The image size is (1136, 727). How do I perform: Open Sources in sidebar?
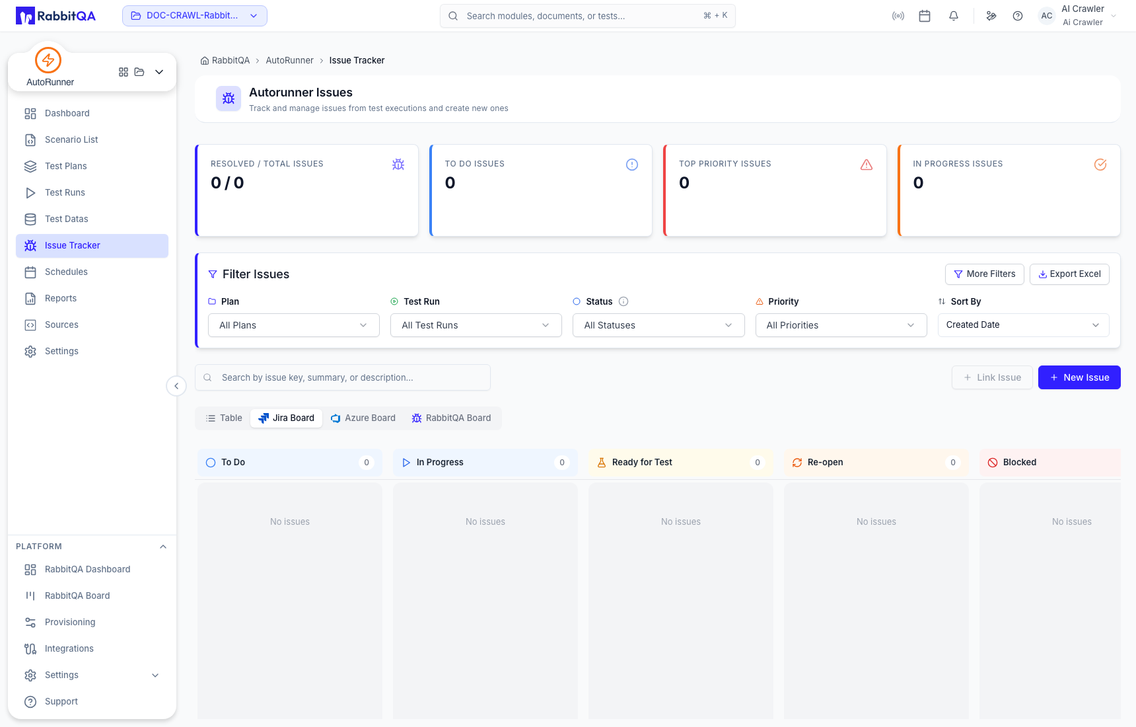(92, 325)
